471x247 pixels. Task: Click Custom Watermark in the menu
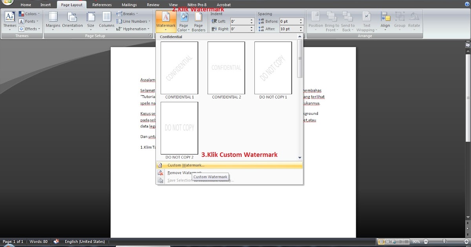186,165
